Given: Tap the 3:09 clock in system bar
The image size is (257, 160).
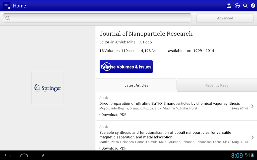Looking at the screenshot, I should 237,155.
